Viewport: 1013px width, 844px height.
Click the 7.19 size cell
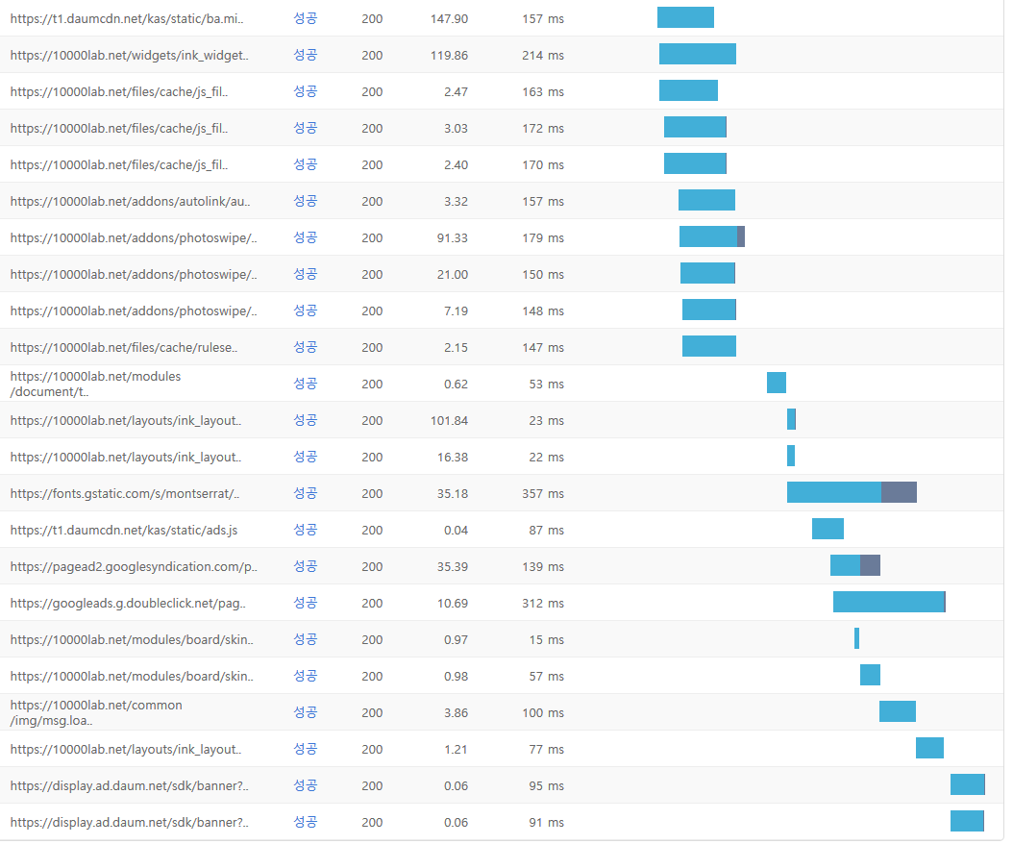point(456,310)
